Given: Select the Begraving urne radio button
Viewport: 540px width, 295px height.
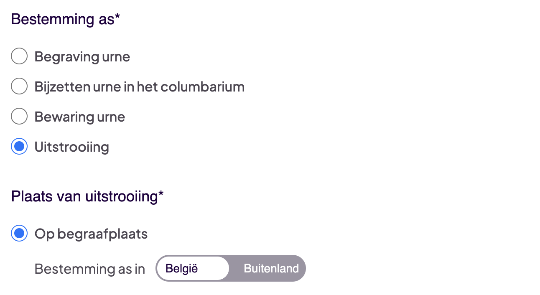Looking at the screenshot, I should click(19, 56).
